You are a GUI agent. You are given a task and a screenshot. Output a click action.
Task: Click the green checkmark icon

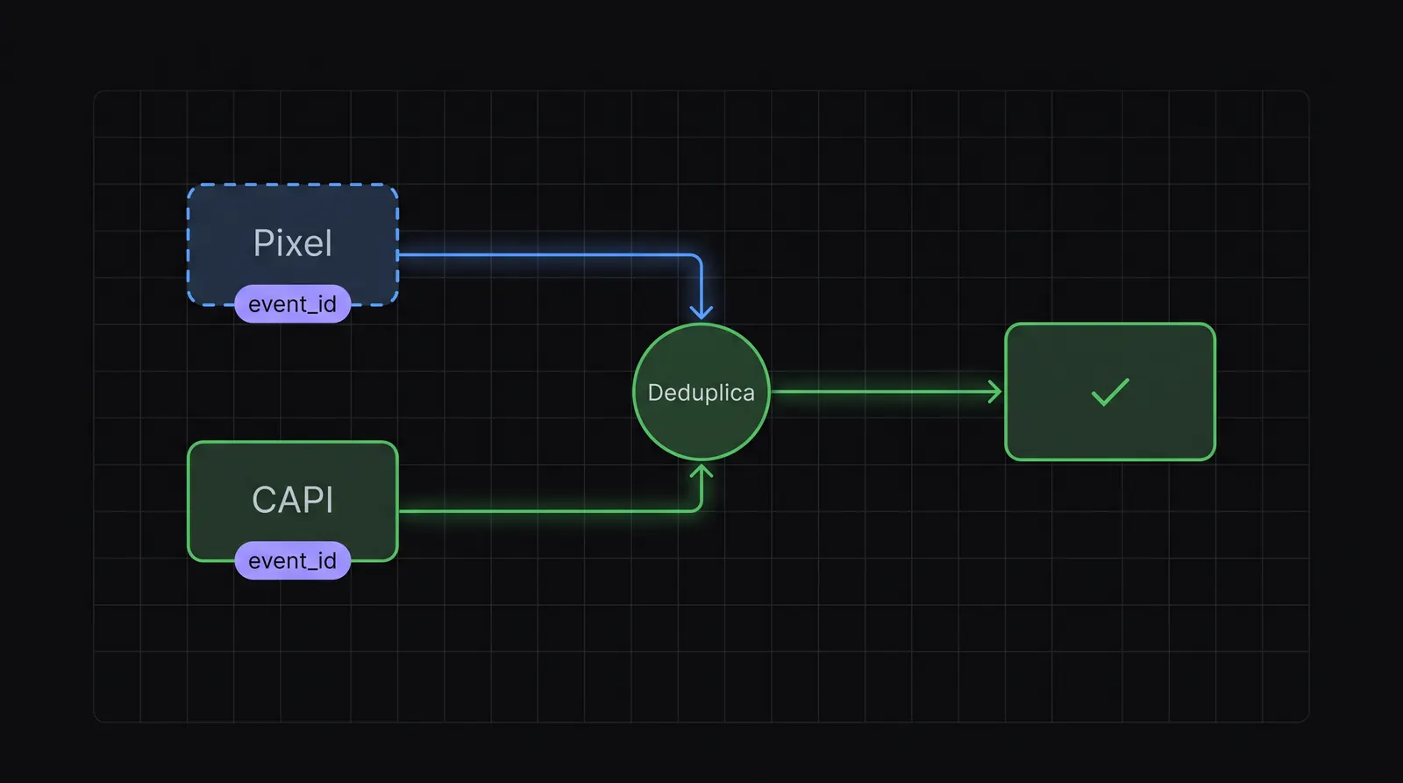[x=1110, y=392]
